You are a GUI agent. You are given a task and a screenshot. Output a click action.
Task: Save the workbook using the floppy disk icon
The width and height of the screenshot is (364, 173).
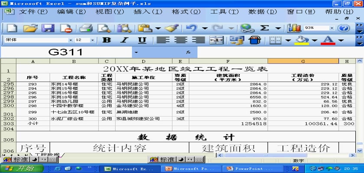[48, 28]
